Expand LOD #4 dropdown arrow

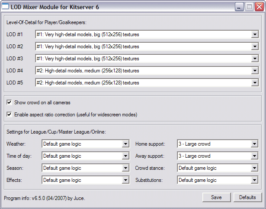255,71
